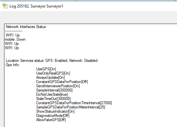Select the first WIFI: Up line
The height and width of the screenshot is (127, 177).
click(x=13, y=35)
